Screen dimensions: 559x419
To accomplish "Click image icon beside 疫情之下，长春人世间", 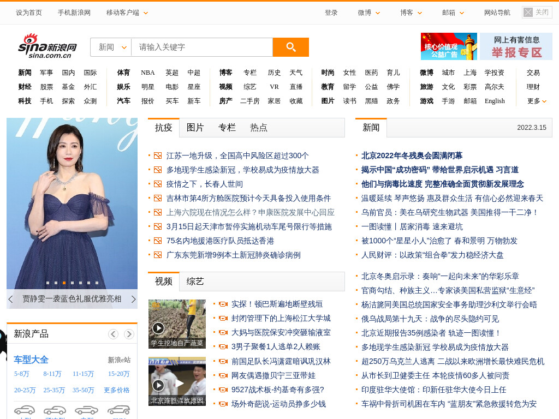I will click(x=158, y=184).
